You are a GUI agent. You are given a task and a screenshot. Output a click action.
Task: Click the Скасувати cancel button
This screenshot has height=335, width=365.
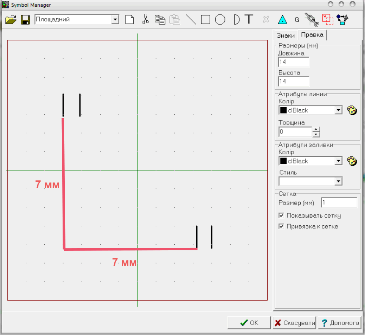pos(294,323)
